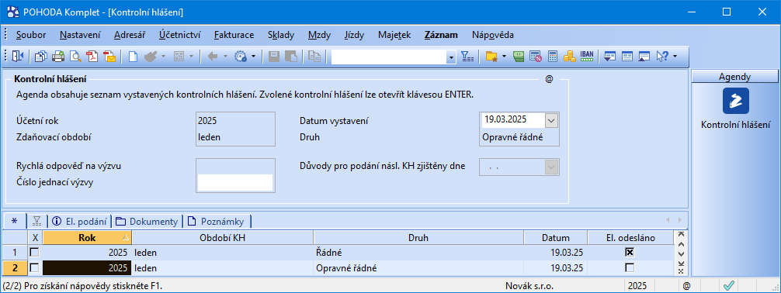Click the help cursor question mark icon

(662, 57)
